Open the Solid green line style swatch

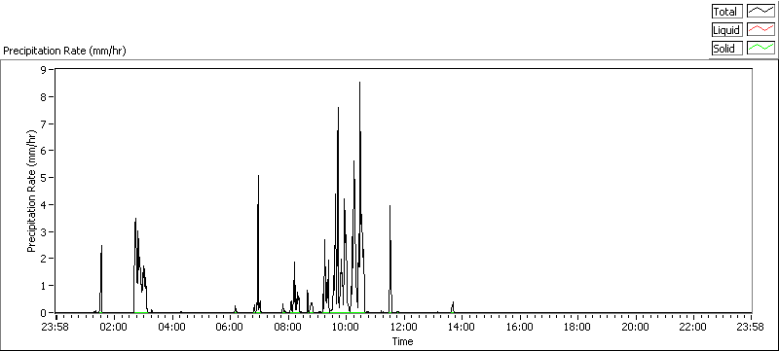point(761,49)
